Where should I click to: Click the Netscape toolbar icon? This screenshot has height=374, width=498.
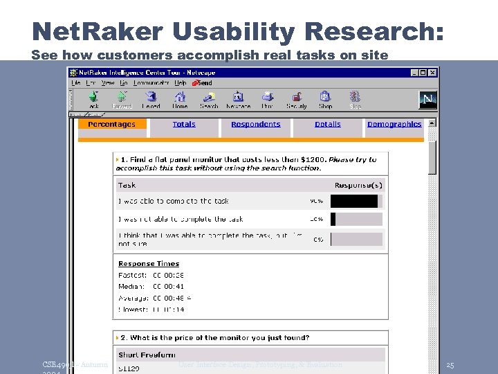tap(238, 100)
